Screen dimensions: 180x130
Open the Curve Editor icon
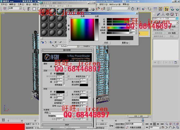tap(155, 9)
